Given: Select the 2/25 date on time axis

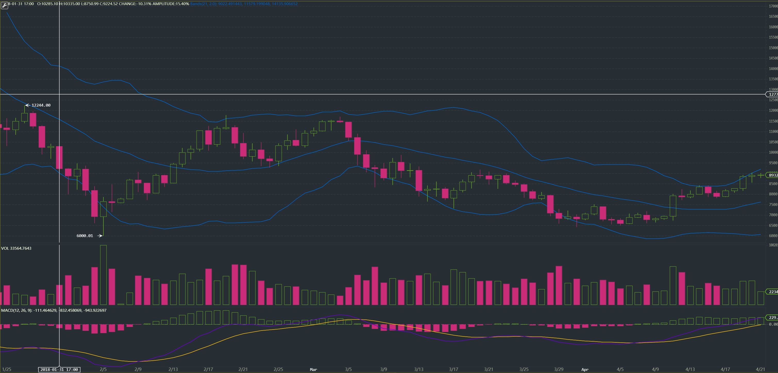Looking at the screenshot, I should click(279, 369).
